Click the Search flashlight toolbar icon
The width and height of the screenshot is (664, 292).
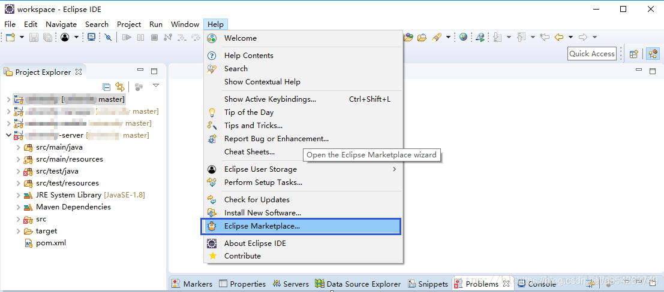point(437,37)
